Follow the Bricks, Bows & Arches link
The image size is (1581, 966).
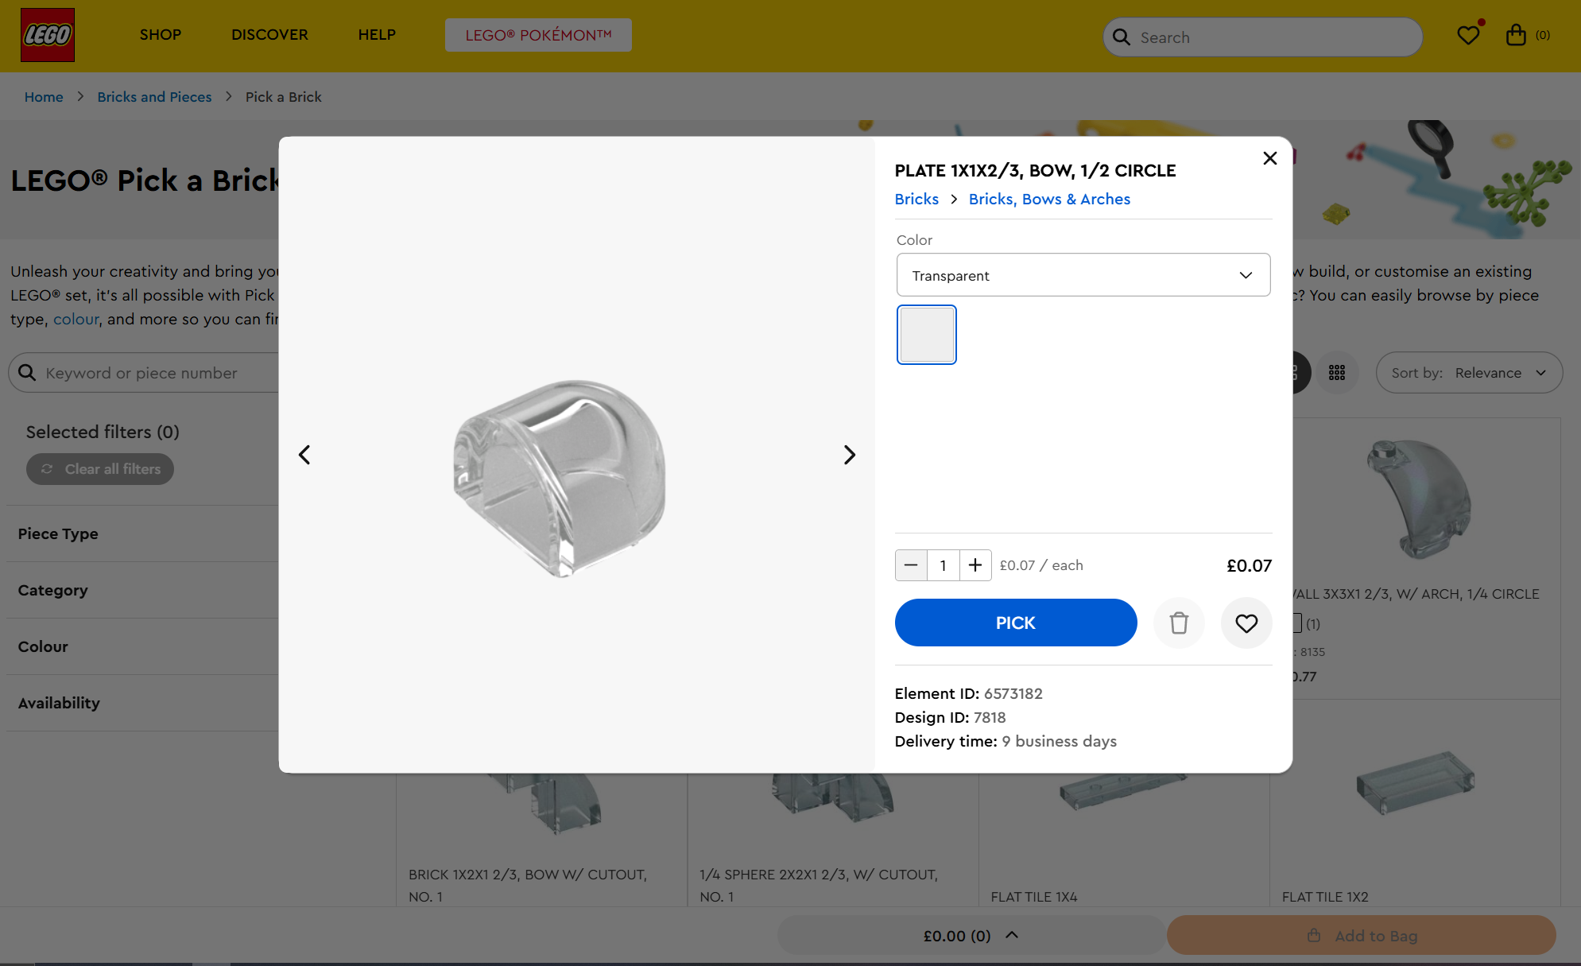click(x=1049, y=199)
